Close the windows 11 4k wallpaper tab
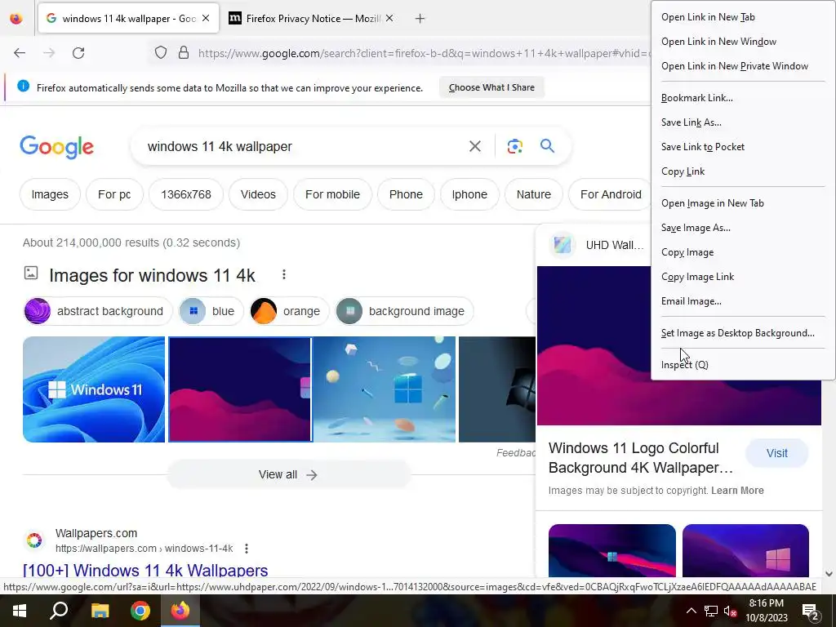The width and height of the screenshot is (836, 627). click(206, 18)
